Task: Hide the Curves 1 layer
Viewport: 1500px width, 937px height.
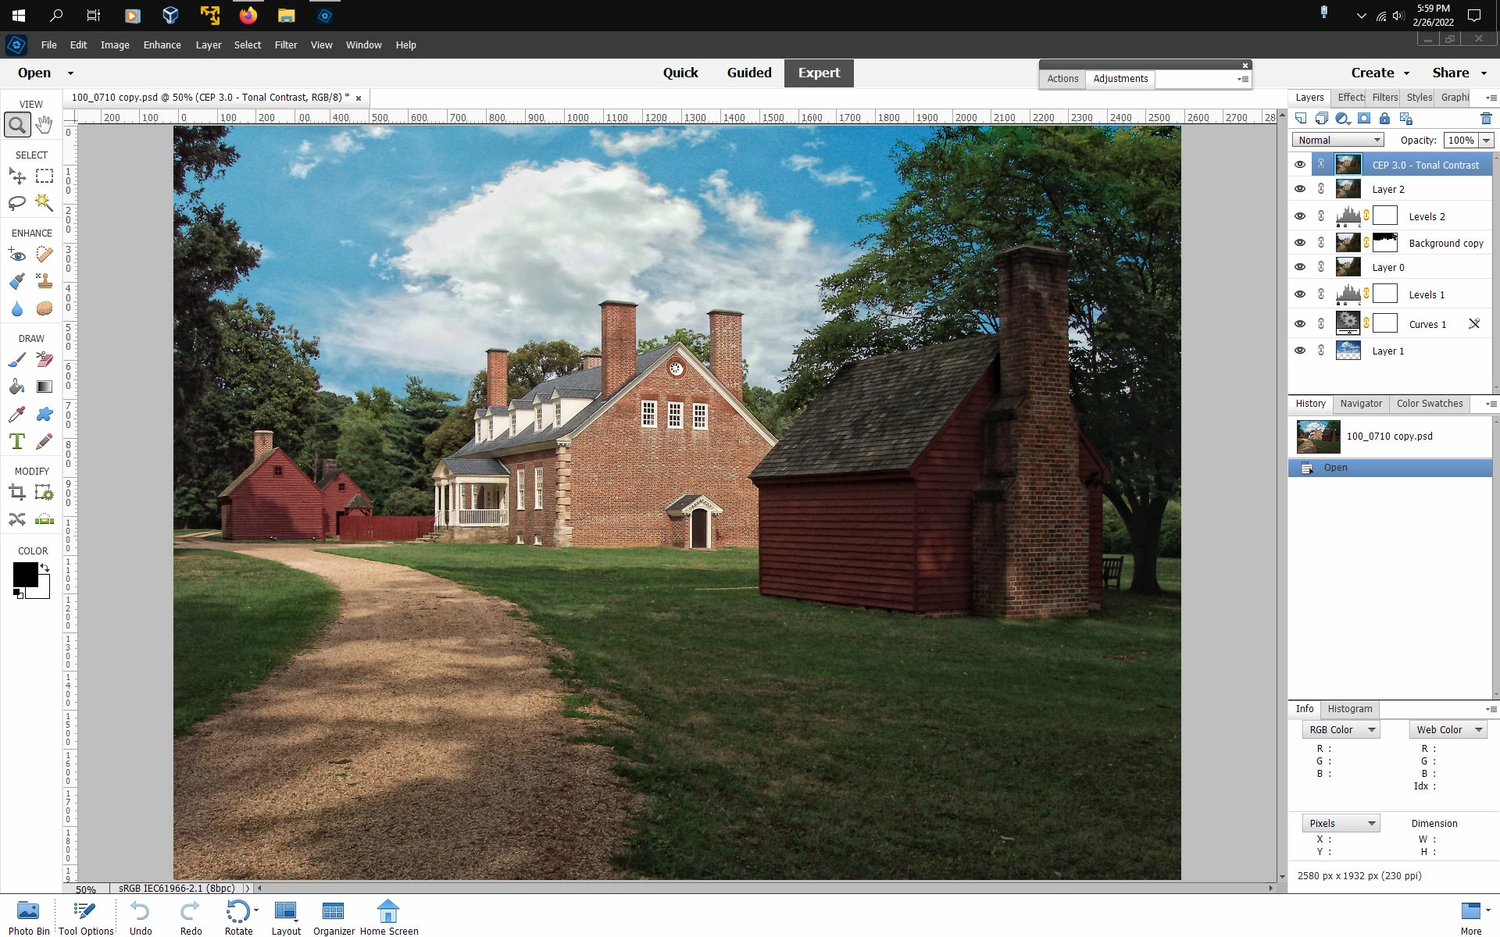Action: coord(1300,324)
